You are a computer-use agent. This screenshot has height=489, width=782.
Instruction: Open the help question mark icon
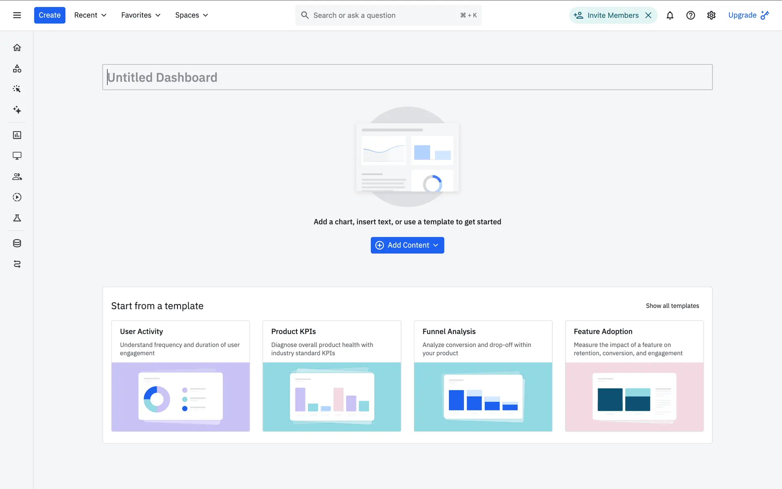click(x=690, y=15)
